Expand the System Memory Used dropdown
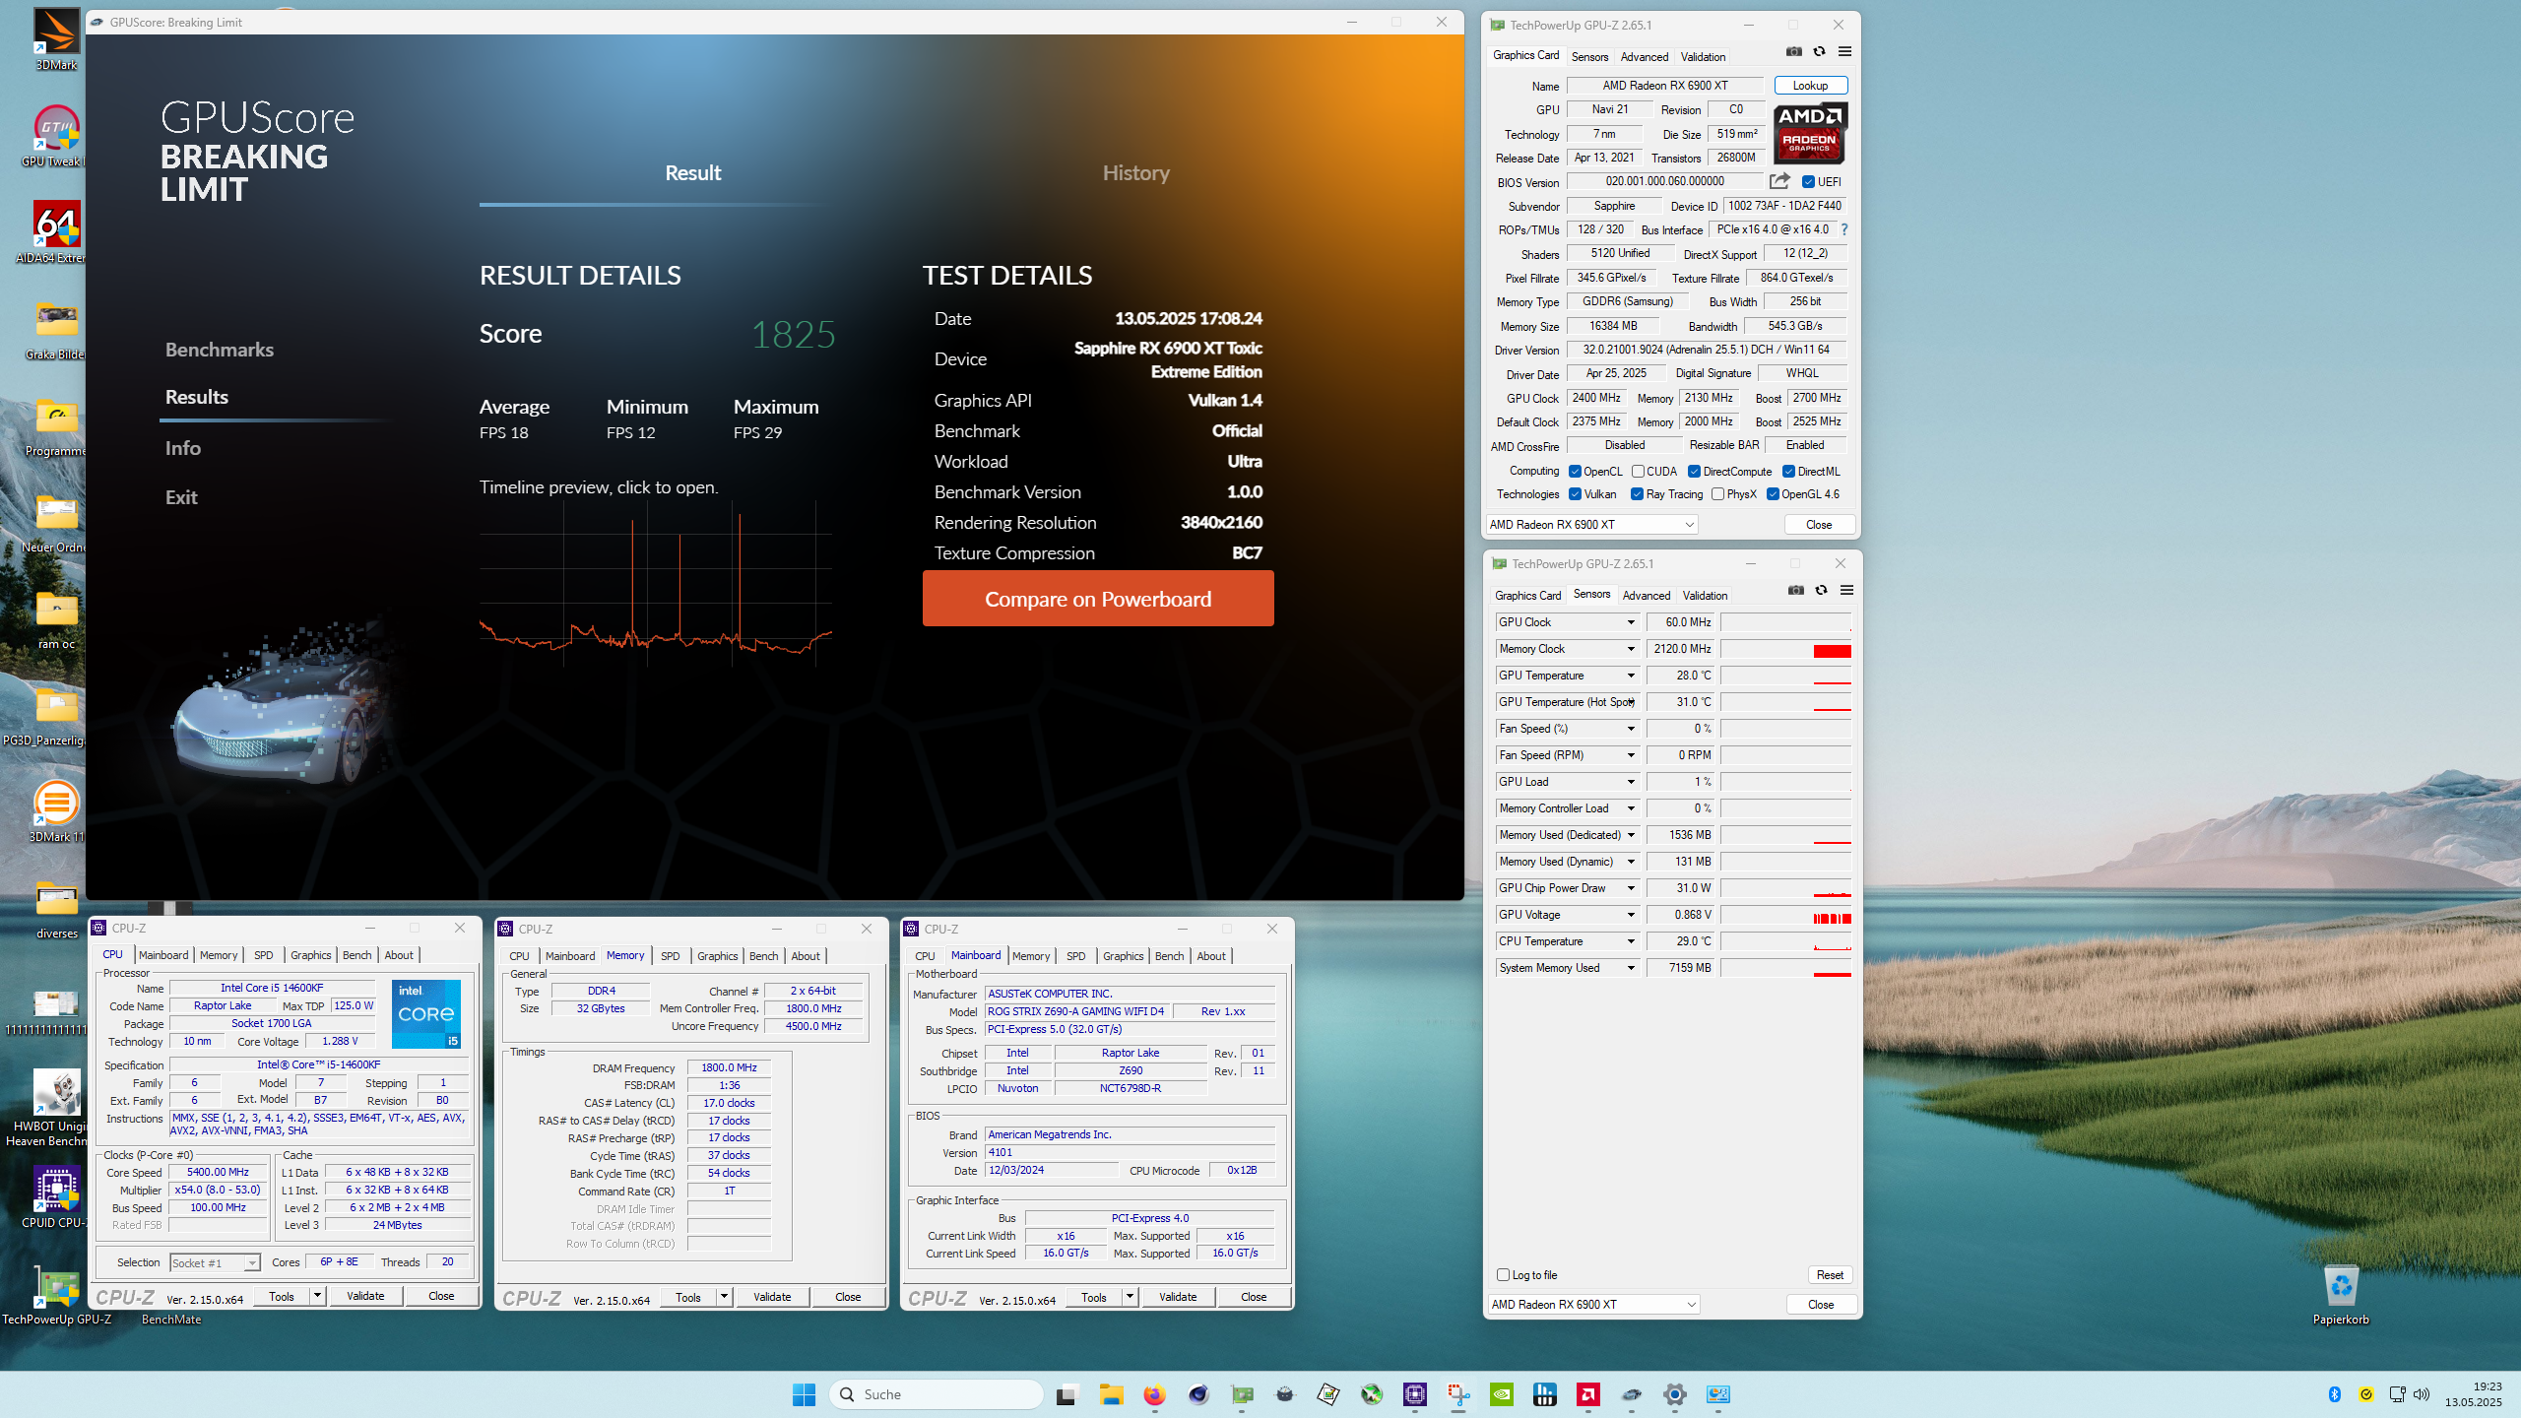Screen dimensions: 2521x1418 1631,968
